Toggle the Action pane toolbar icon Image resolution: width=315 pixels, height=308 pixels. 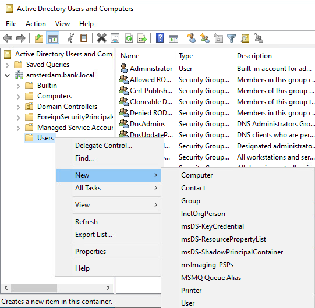pyautogui.click(x=174, y=38)
